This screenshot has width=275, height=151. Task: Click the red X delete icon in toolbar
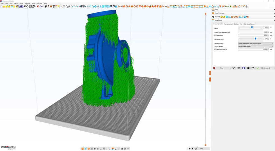pyautogui.click(x=38, y=6)
